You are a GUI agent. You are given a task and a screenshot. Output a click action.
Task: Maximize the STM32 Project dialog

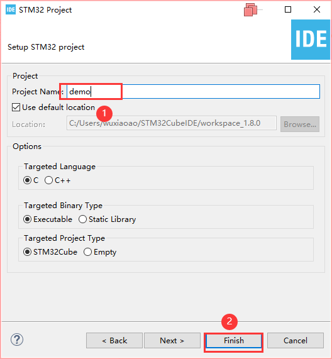point(288,9)
